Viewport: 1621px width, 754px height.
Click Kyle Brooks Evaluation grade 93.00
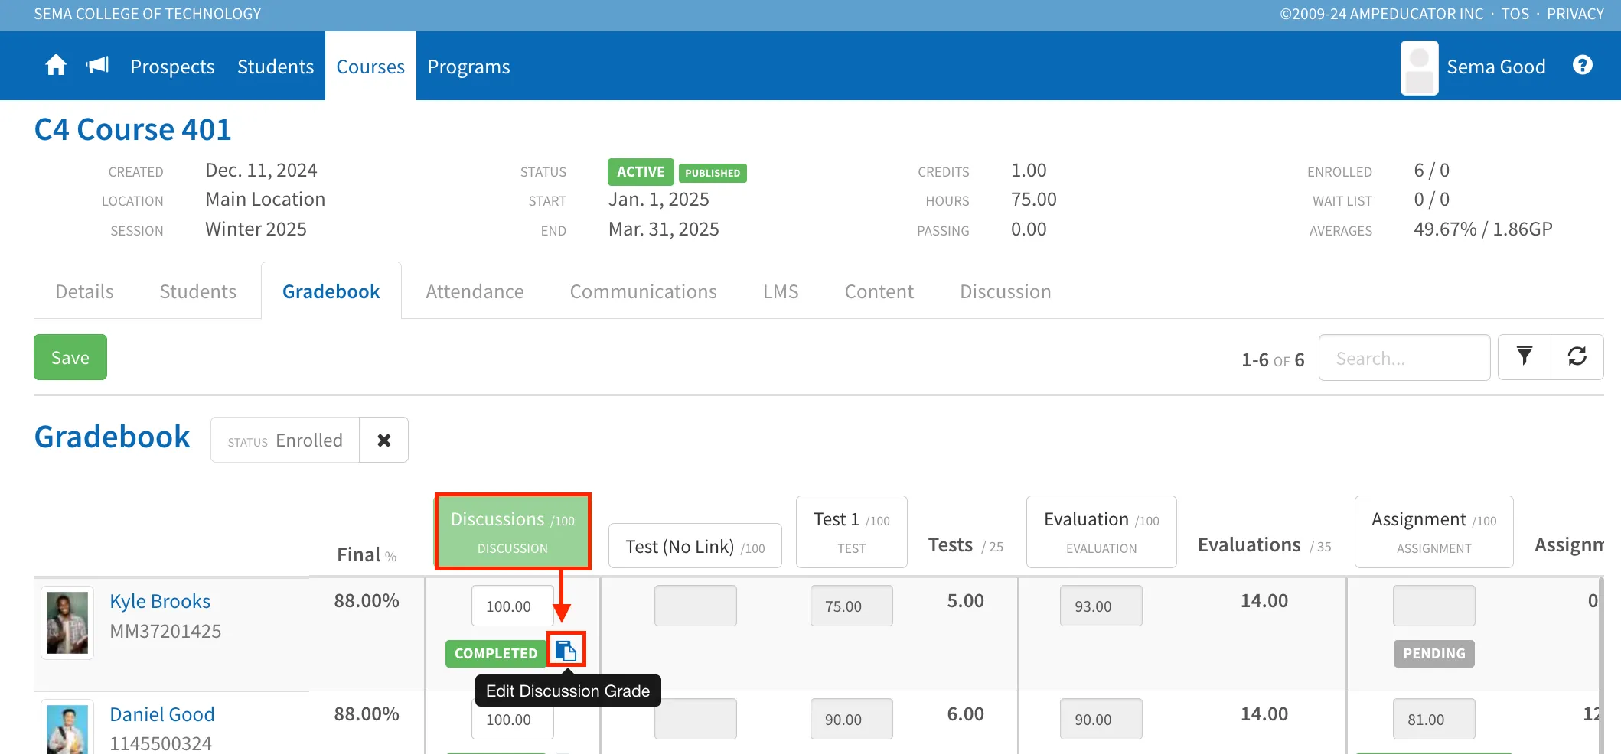[x=1101, y=606]
